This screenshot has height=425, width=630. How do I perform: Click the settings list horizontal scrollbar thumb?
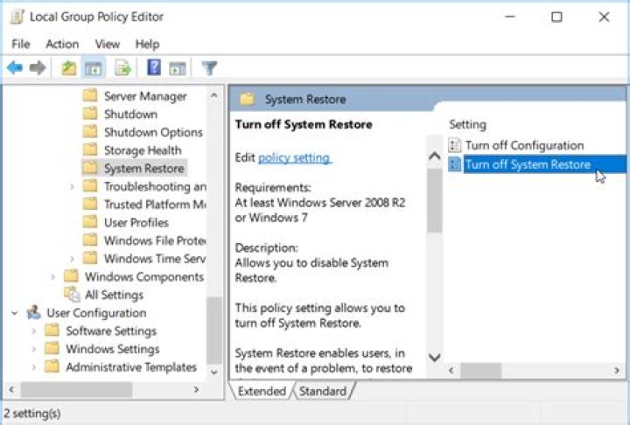481,371
